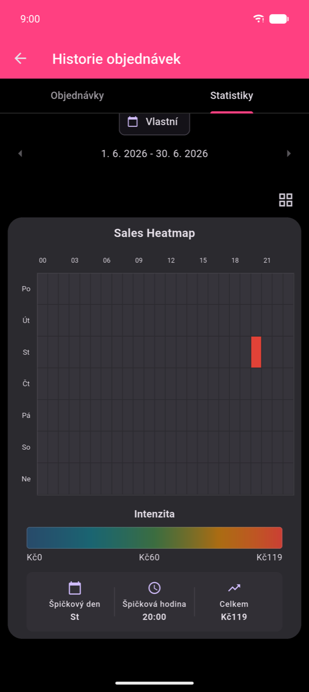Select the Po row label in heatmap
Viewport: 309px width, 692px height.
point(26,289)
